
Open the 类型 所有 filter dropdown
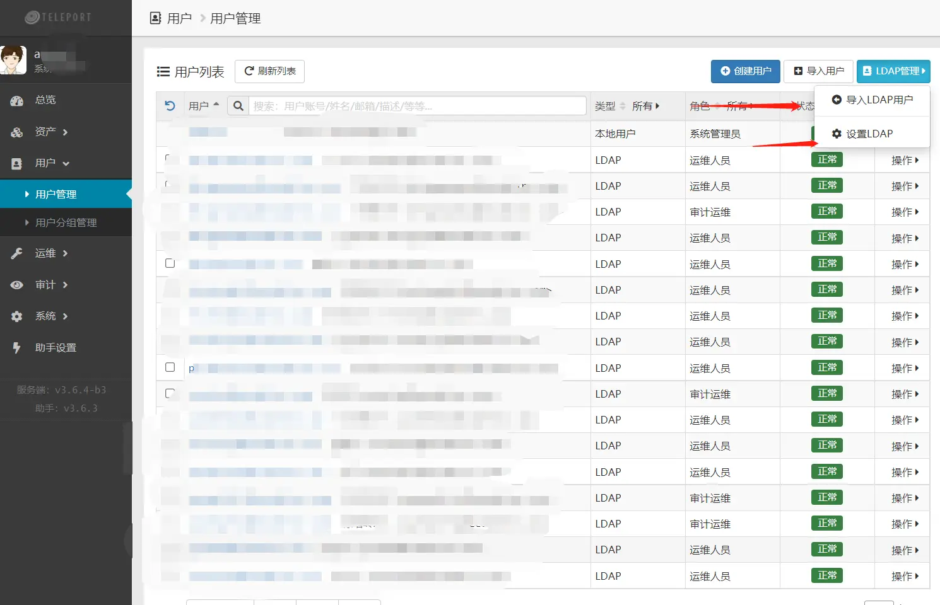(x=645, y=106)
